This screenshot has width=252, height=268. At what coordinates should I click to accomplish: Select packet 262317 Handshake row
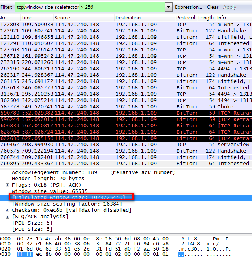(x=126, y=75)
